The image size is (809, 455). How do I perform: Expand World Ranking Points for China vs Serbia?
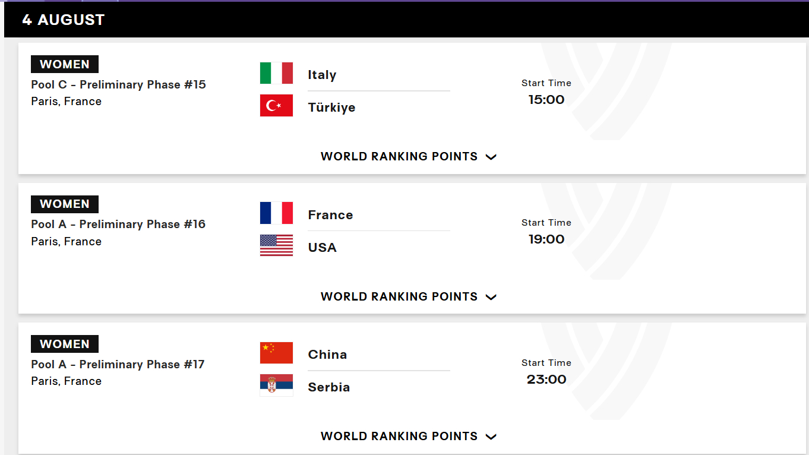pos(409,436)
